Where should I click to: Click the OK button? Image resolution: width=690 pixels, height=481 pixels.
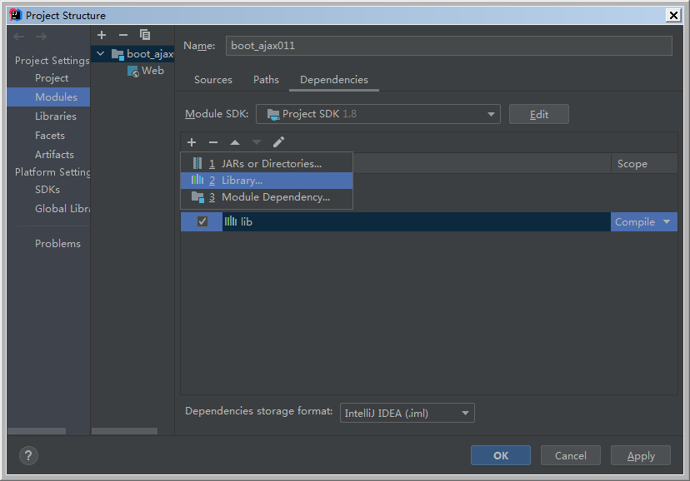point(500,455)
